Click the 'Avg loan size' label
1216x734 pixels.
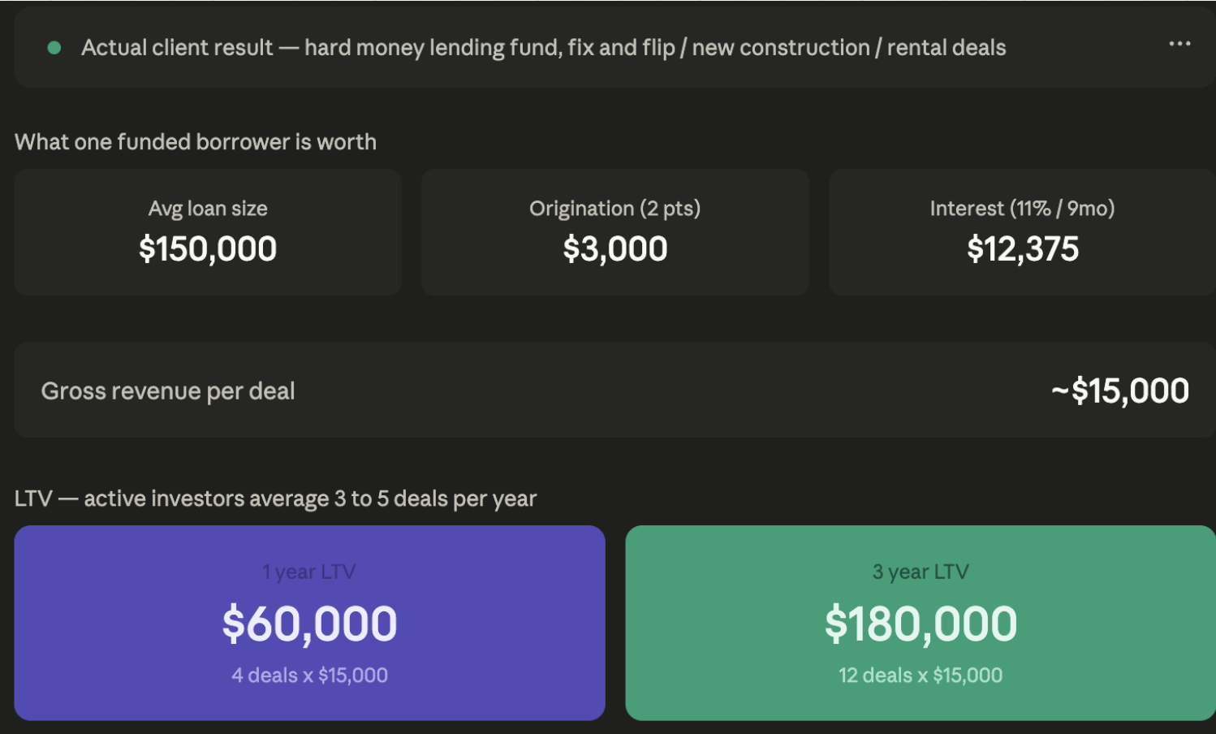tap(208, 209)
